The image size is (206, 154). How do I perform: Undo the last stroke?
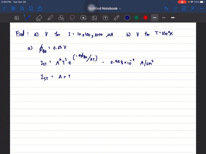tap(166, 9)
